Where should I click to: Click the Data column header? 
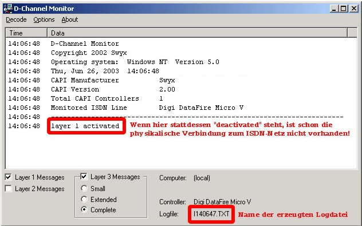198,33
